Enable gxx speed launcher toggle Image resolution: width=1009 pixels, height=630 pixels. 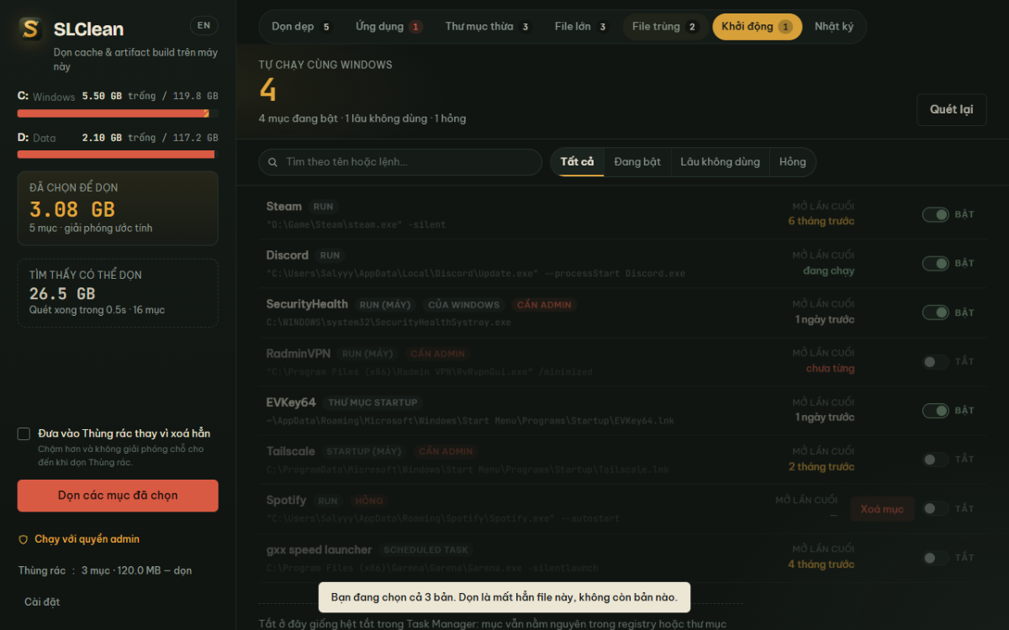(935, 558)
